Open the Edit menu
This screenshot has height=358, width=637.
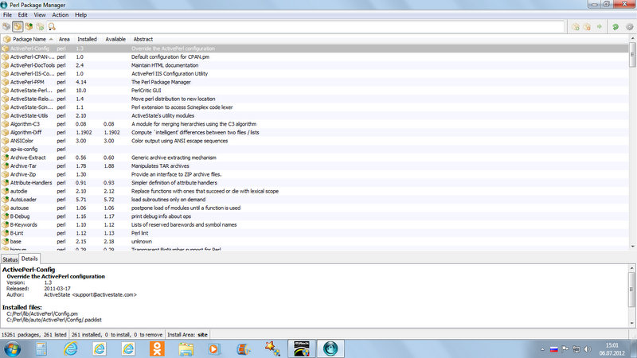23,15
